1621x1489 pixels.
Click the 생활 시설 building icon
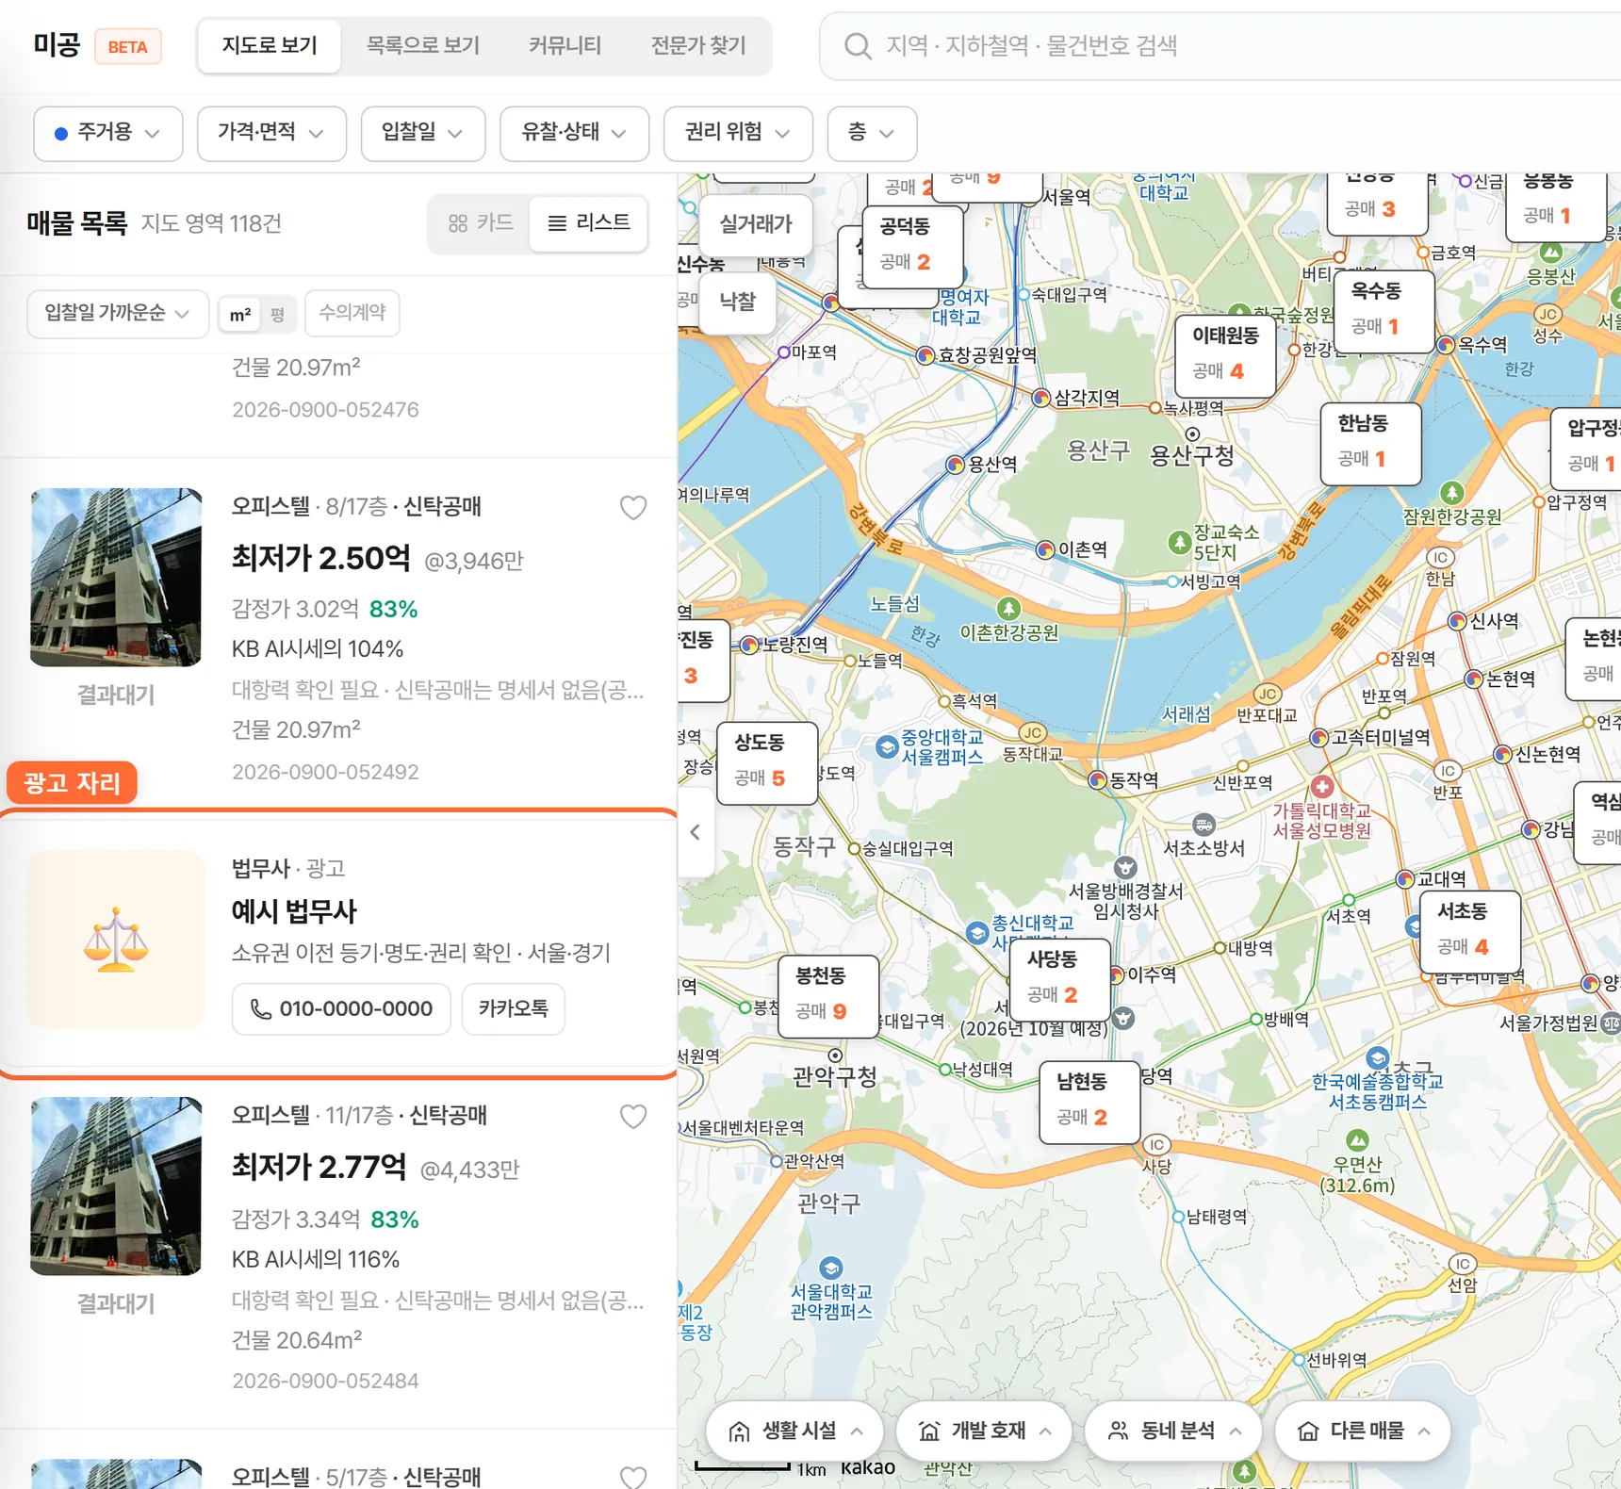740,1432
